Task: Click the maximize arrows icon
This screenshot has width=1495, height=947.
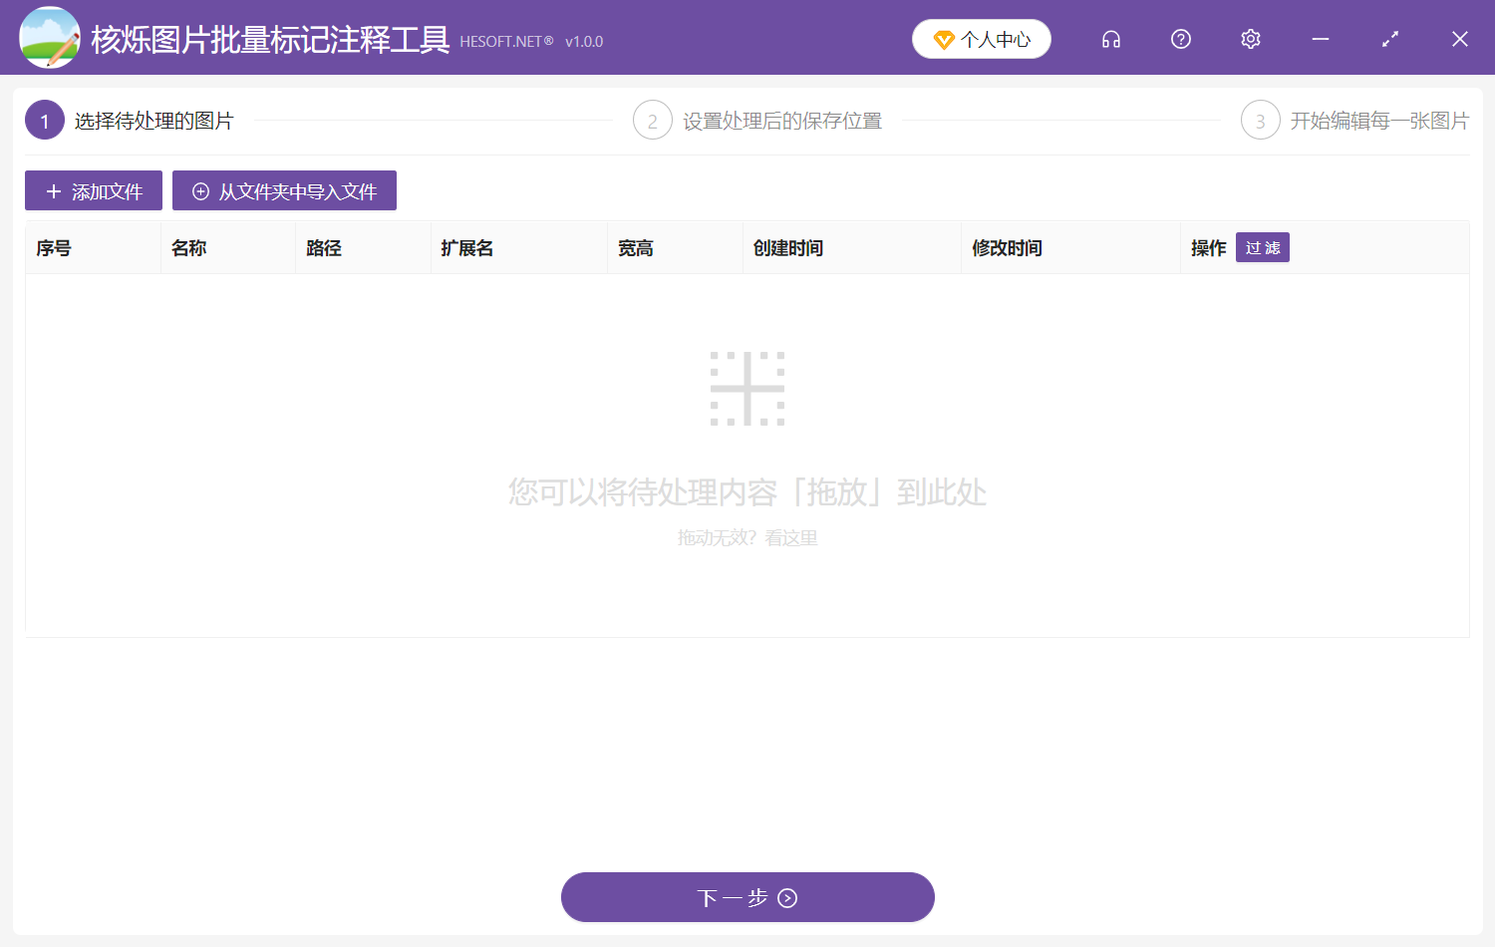Action: (x=1389, y=39)
